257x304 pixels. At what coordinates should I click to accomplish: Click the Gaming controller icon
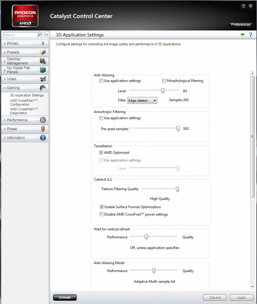(x=43, y=88)
